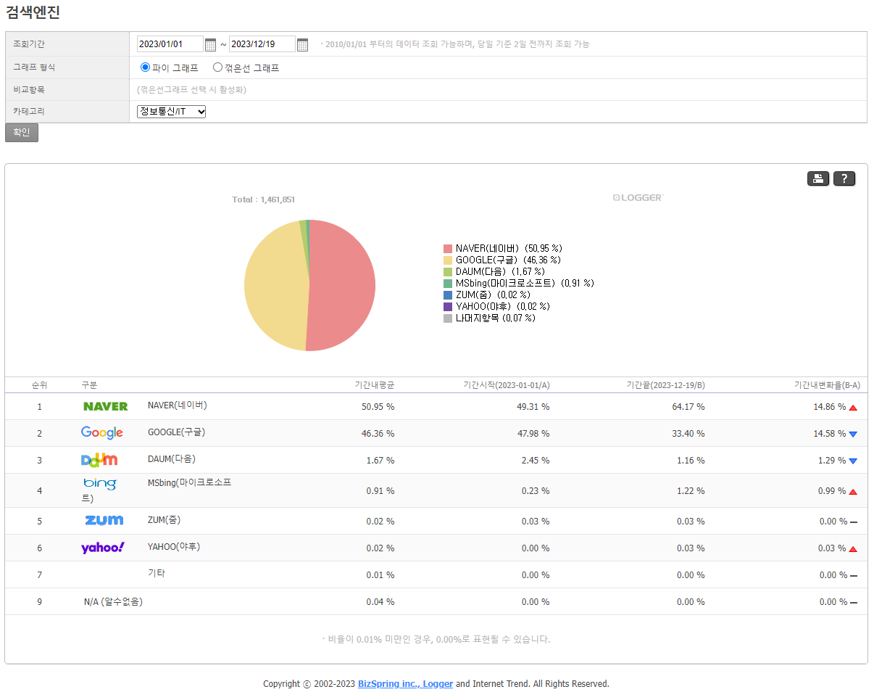The image size is (874, 692).
Task: Click the 64.17 % period end value
Action: point(688,407)
